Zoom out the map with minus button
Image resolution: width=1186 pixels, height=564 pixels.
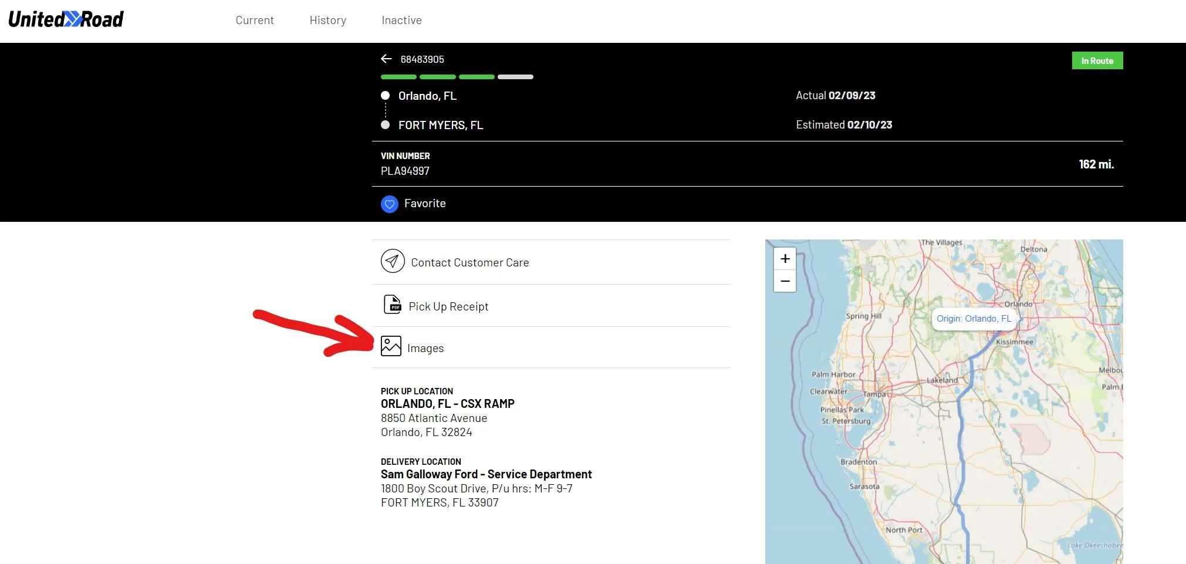tap(785, 281)
